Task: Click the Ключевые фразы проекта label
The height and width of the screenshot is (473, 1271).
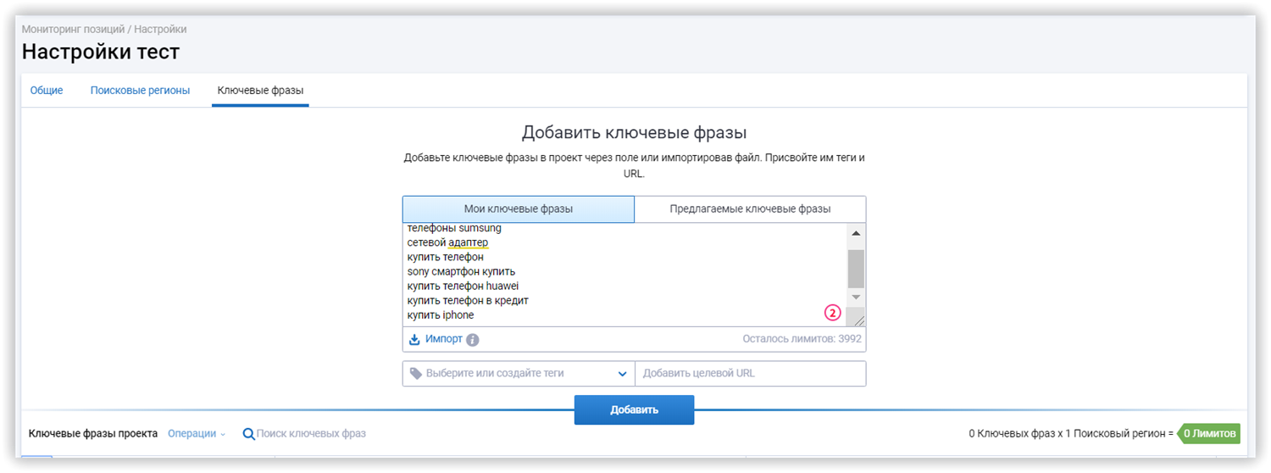Action: 93,433
